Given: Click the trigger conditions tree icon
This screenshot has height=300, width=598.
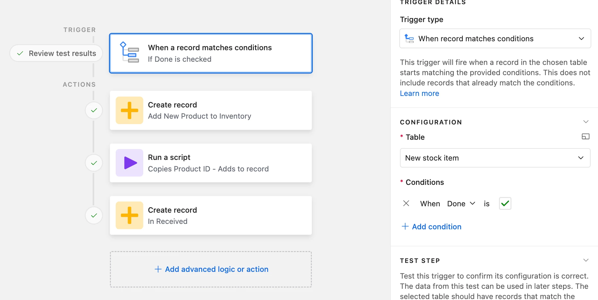Looking at the screenshot, I should [129, 53].
